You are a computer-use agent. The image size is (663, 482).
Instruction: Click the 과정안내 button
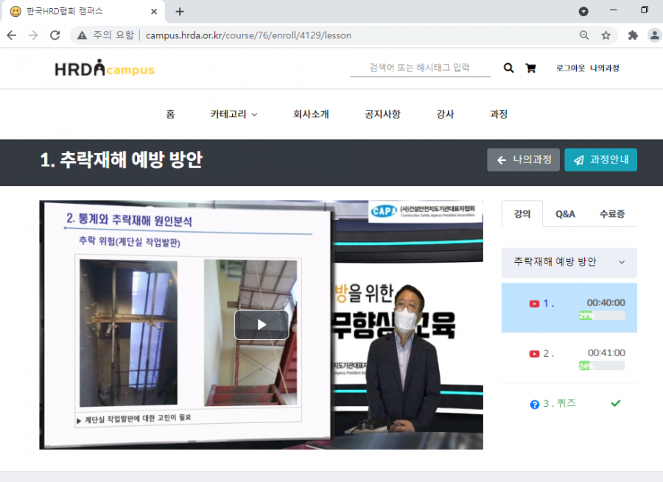coord(601,160)
